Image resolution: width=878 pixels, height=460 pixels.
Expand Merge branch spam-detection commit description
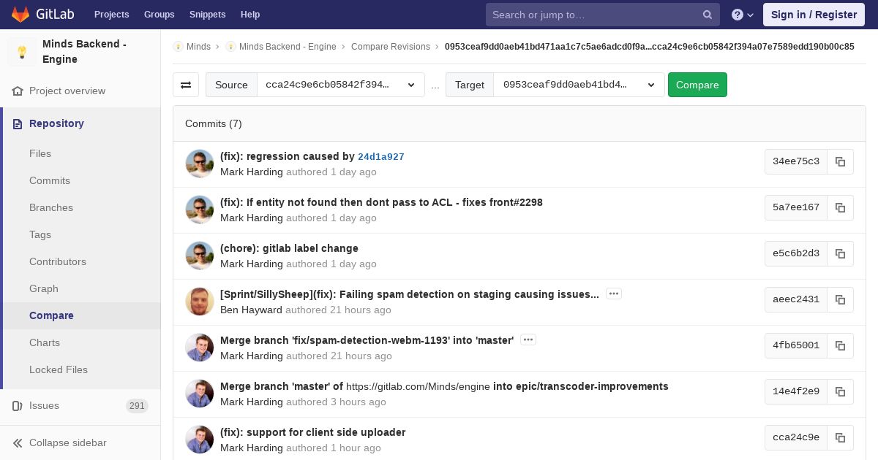[528, 340]
